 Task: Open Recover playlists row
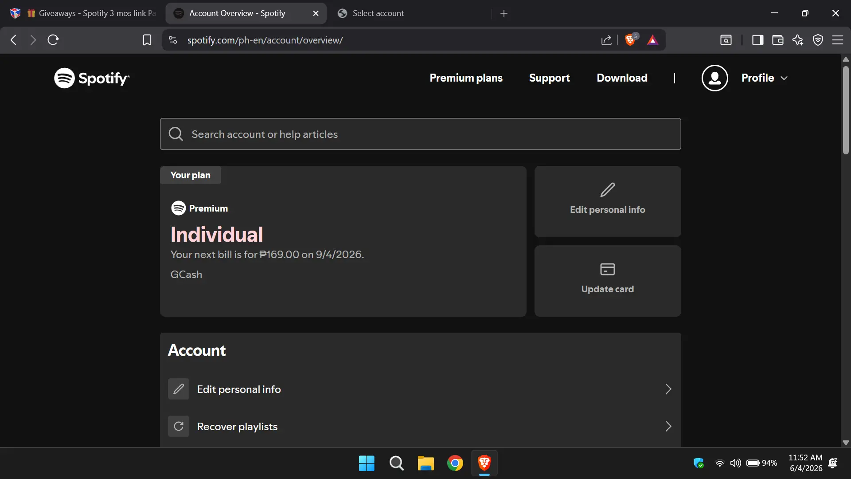point(420,426)
